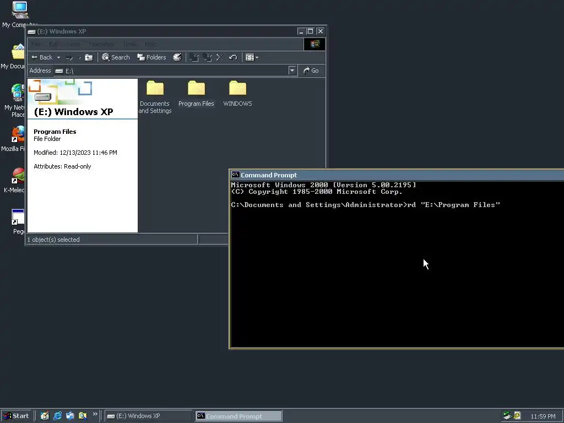Click the Windows logo throbber in Explorer
This screenshot has width=564, height=423.
314,44
